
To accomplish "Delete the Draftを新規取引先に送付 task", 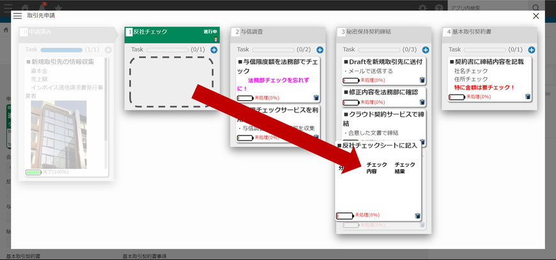I will tap(422, 80).
